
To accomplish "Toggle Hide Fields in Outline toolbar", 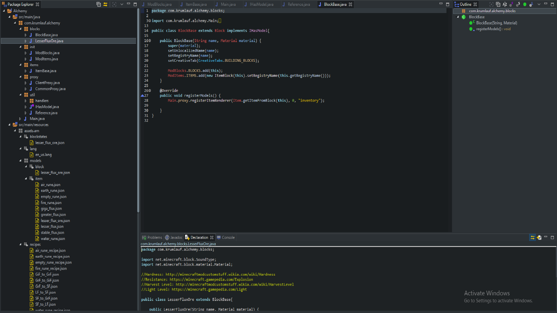I will click(x=511, y=4).
